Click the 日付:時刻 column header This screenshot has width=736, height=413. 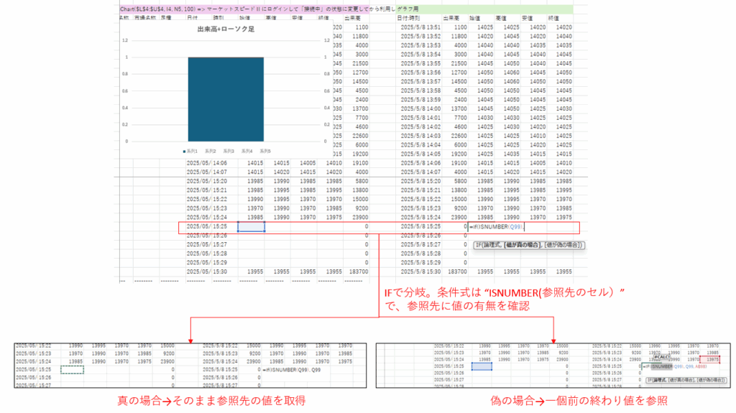click(x=408, y=18)
